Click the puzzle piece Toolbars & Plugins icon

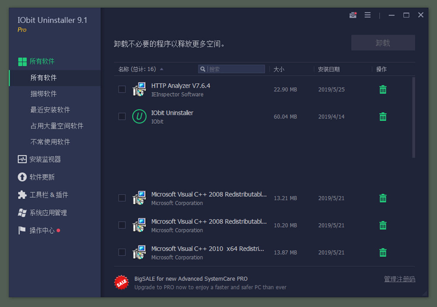coord(22,195)
